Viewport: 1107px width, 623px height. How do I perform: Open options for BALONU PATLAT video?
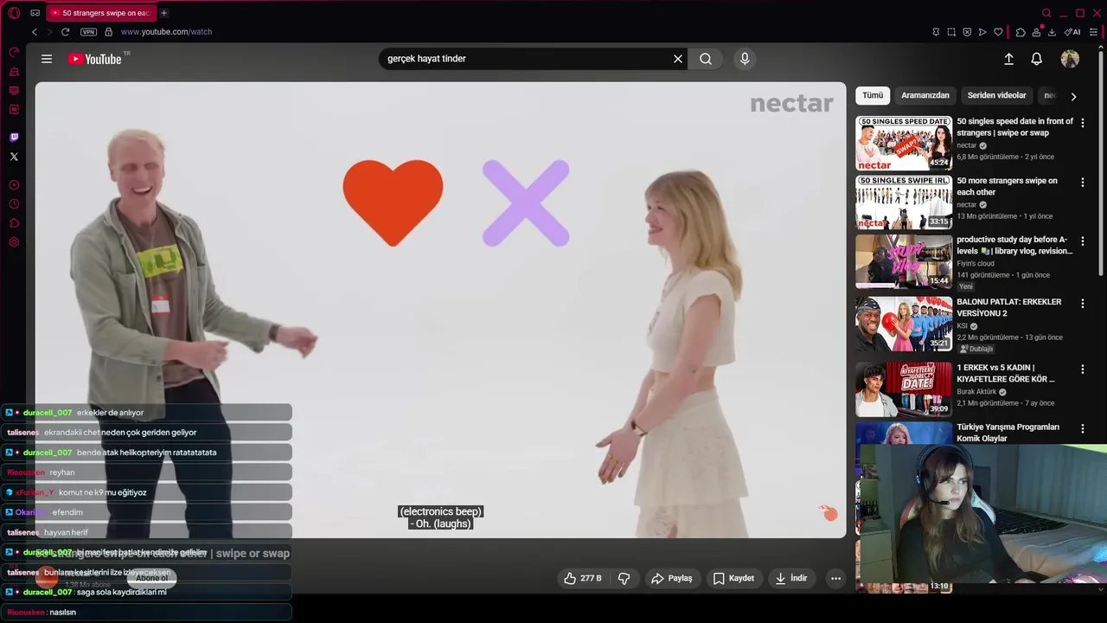[1082, 304]
